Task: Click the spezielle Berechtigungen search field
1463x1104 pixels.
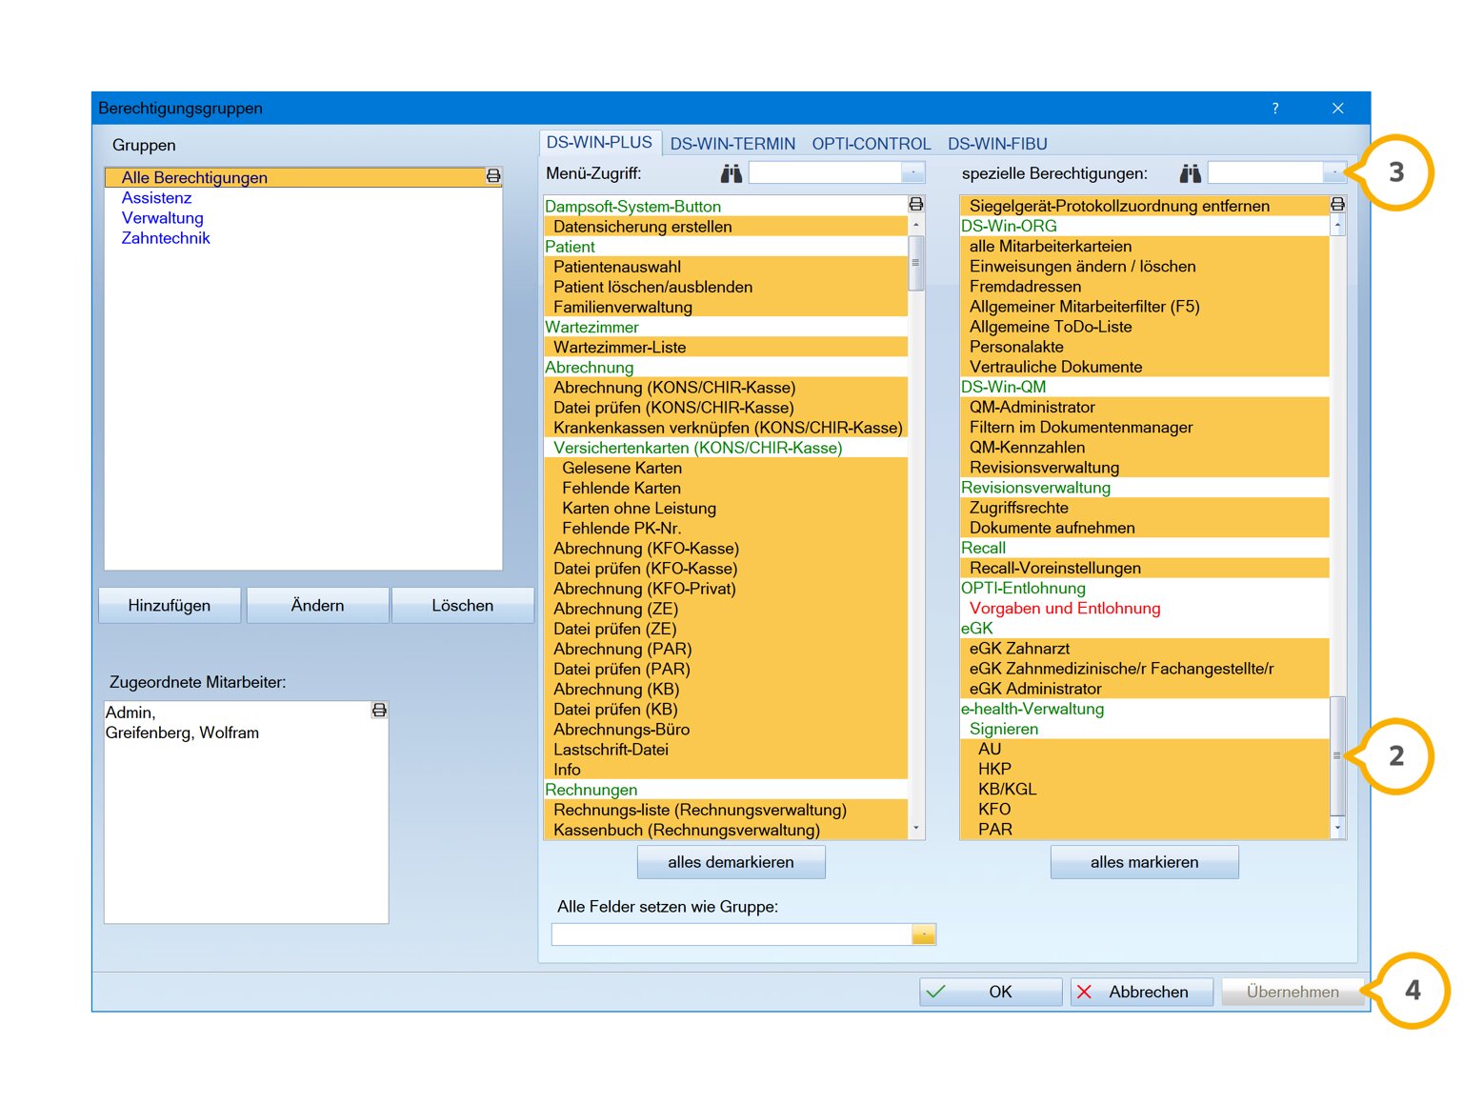Action: [x=1266, y=172]
